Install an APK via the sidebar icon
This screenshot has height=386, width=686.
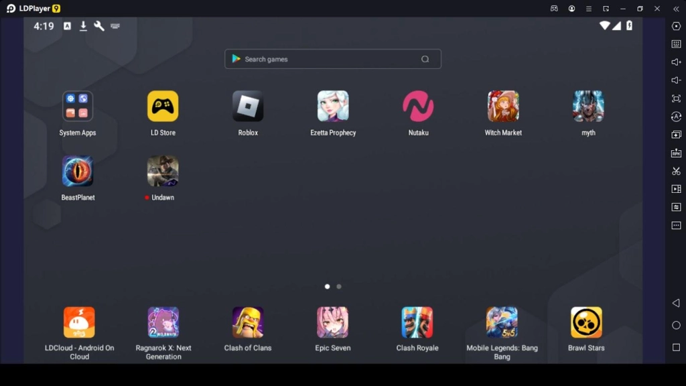676,153
